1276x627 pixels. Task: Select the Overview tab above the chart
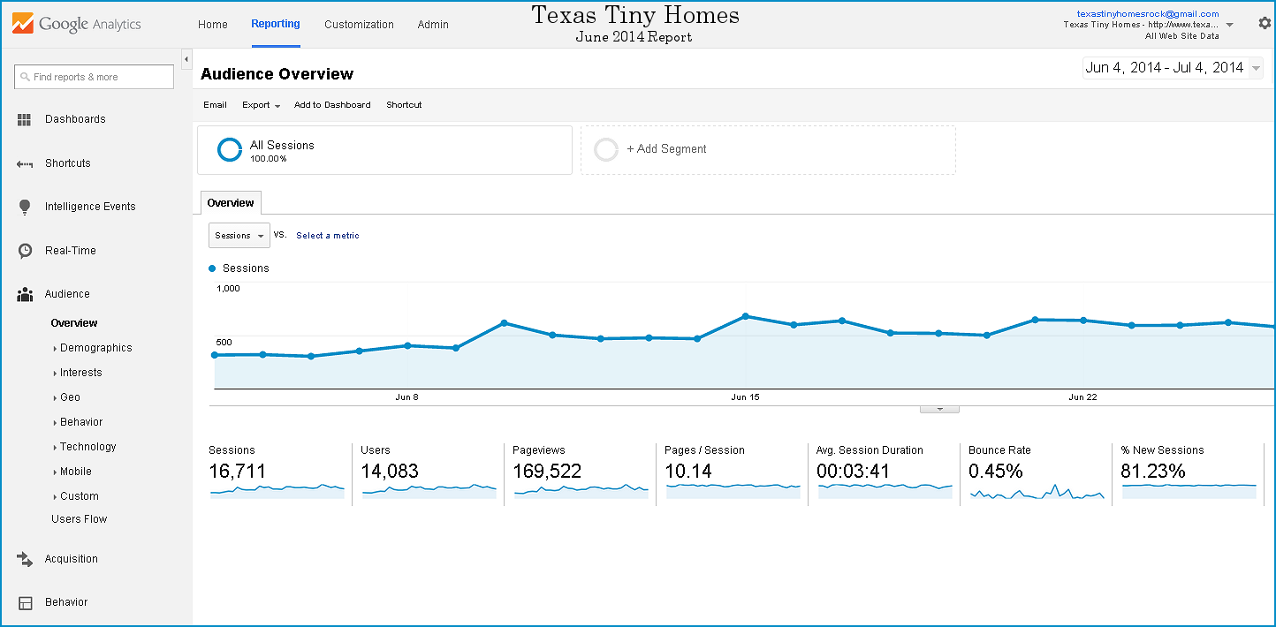[x=231, y=203]
